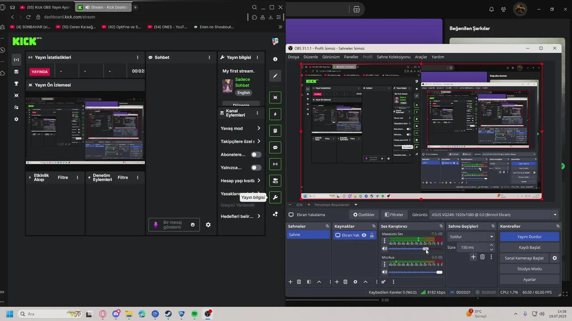The width and height of the screenshot is (572, 321).
Task: Open chat settings gear beside message box
Action: [x=208, y=225]
